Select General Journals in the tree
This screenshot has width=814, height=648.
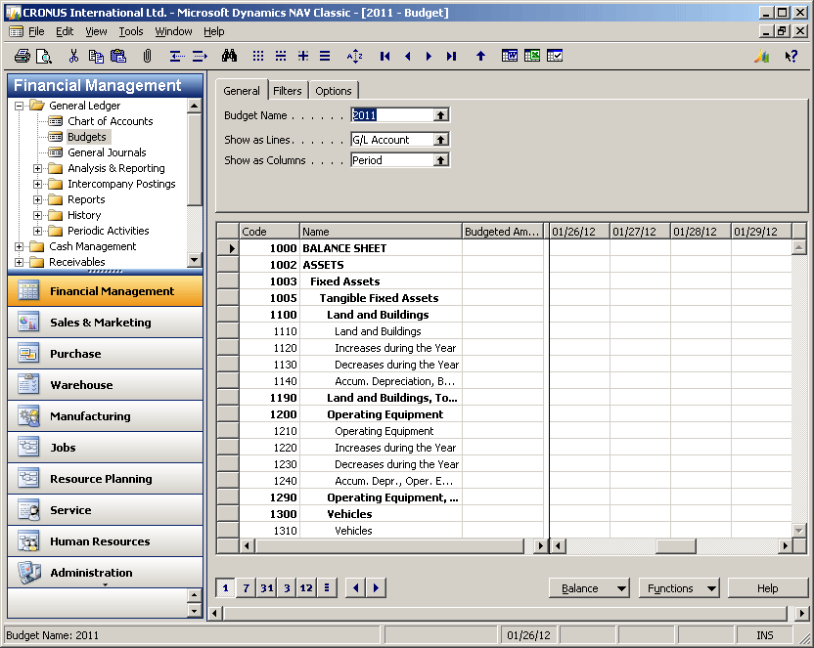[107, 152]
